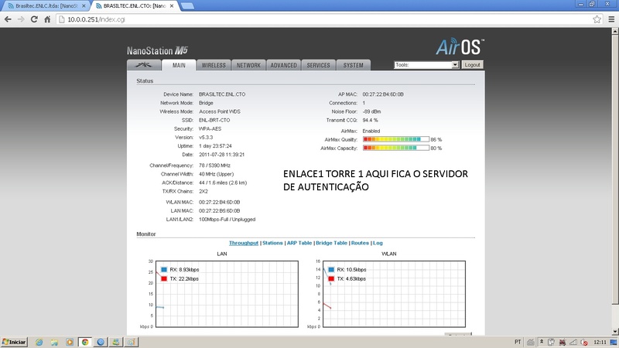Launch Internet Explorer from taskbar
Viewport: 619px width, 348px height.
[39, 342]
